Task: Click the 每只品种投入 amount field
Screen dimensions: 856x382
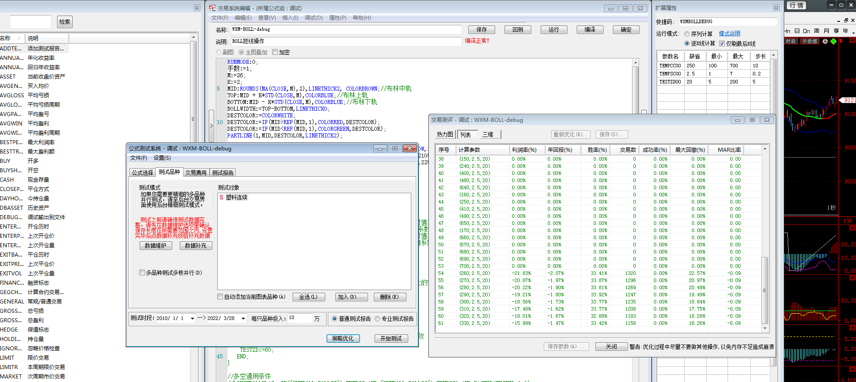Action: click(300, 318)
